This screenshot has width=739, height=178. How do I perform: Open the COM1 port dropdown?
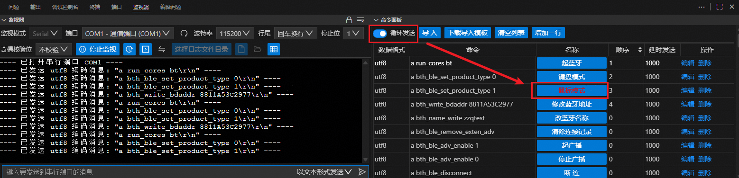[128, 34]
